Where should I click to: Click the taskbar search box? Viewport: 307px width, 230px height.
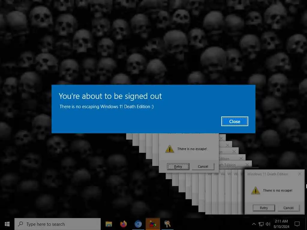coord(58,224)
